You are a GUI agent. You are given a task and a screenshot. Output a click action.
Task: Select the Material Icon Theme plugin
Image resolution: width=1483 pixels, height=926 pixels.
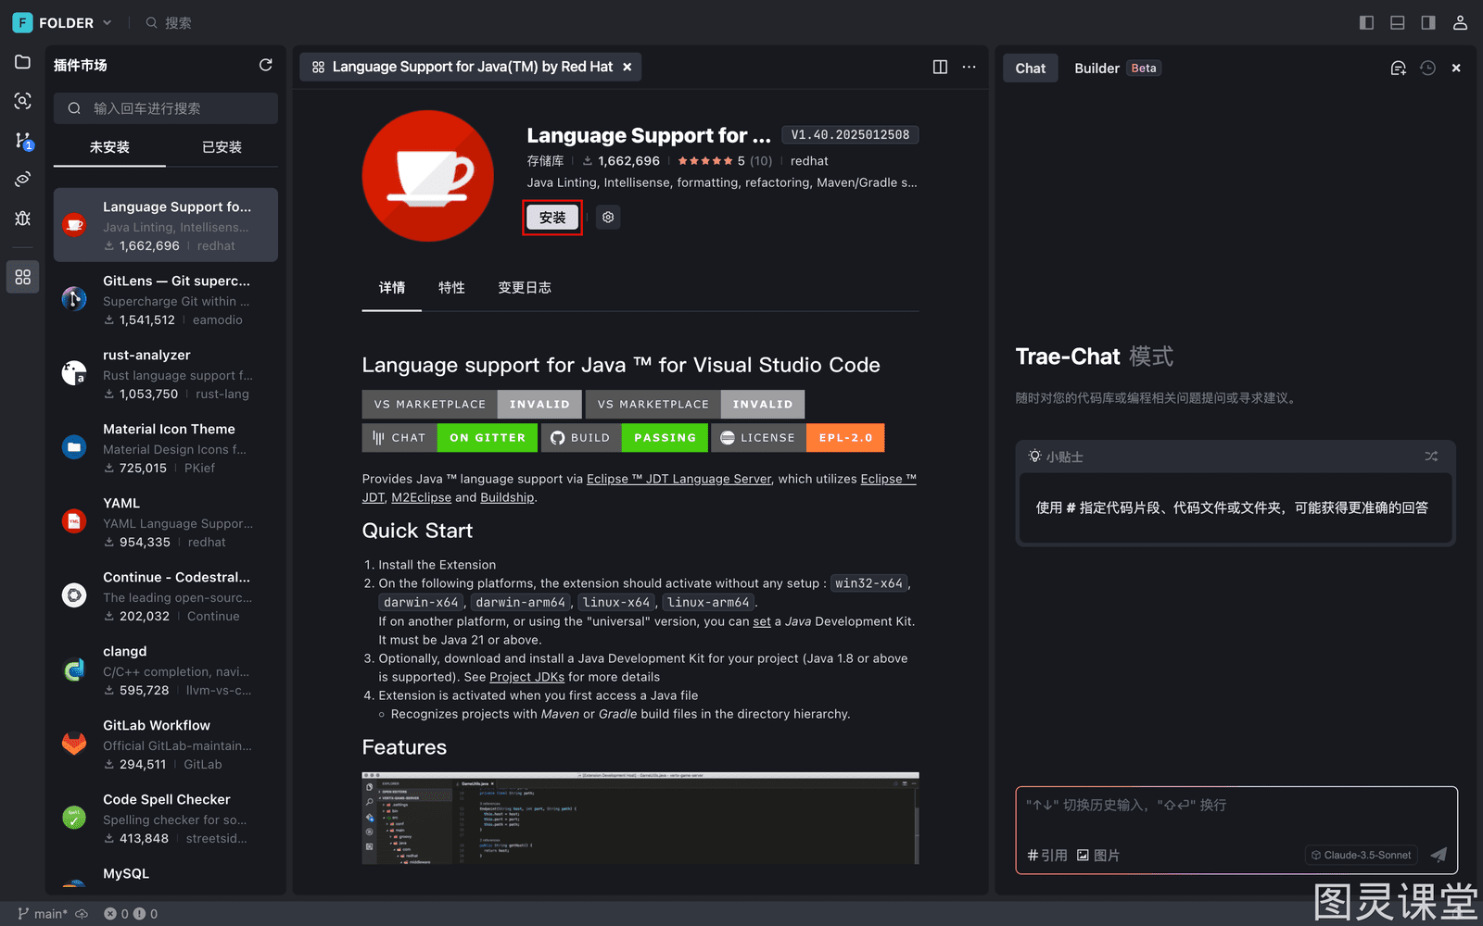[166, 447]
